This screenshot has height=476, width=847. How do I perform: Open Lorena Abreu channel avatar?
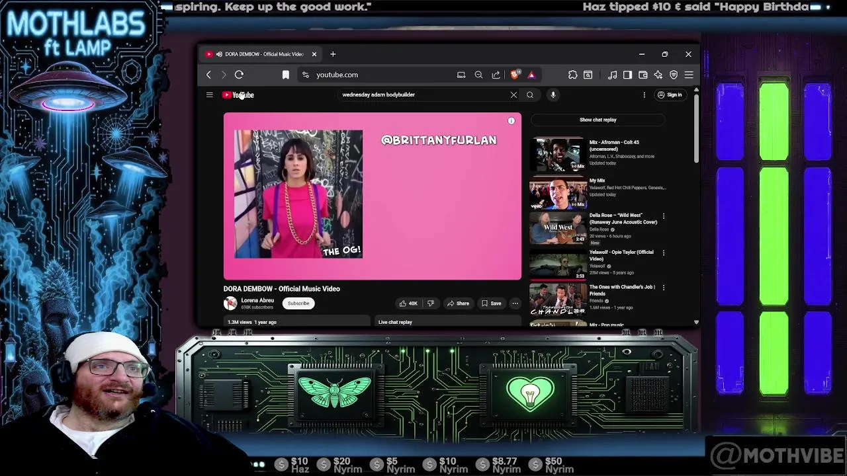[x=230, y=303]
